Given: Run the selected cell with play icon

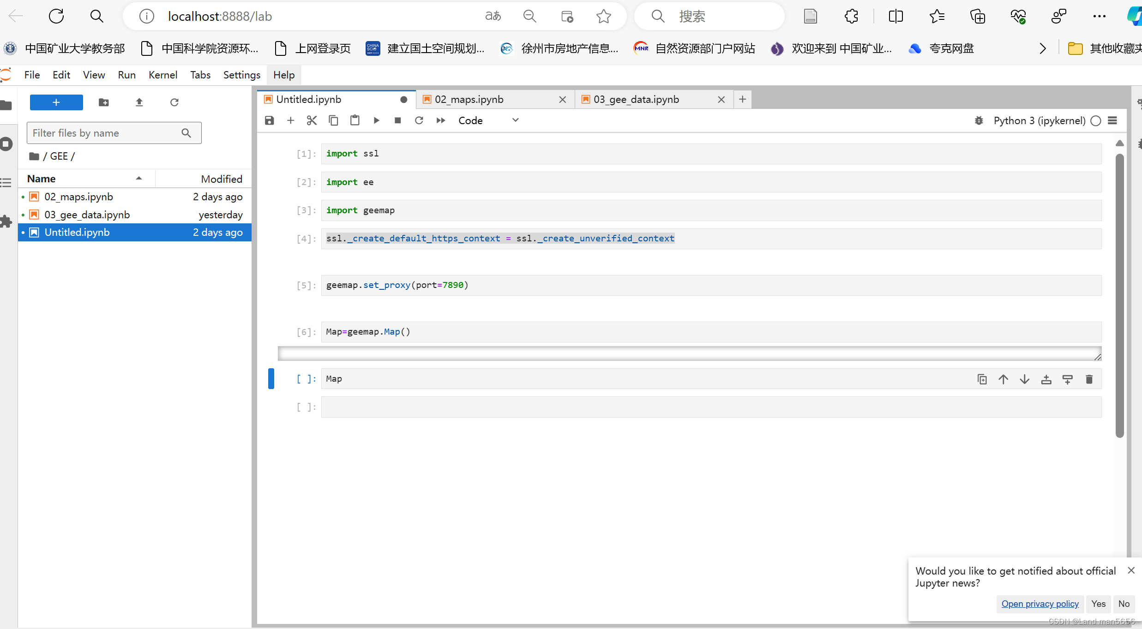Looking at the screenshot, I should (x=376, y=120).
